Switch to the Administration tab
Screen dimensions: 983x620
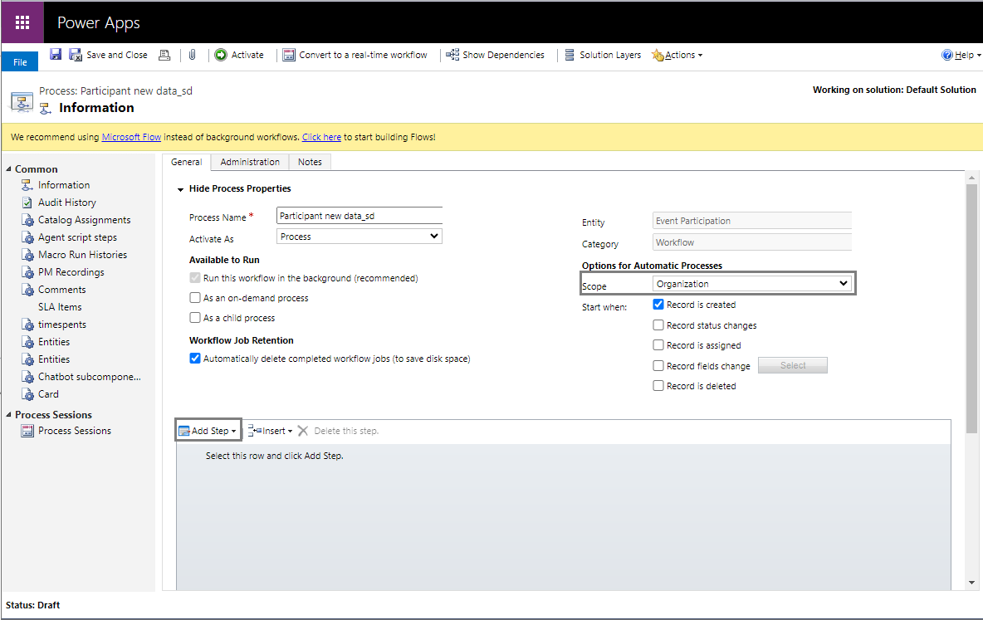click(250, 162)
